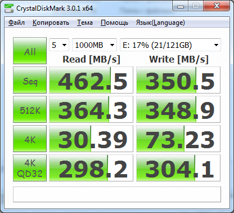Viewport: 234px width, 213px height.
Task: Open the Язык(Language) menu
Action: pyautogui.click(x=160, y=23)
